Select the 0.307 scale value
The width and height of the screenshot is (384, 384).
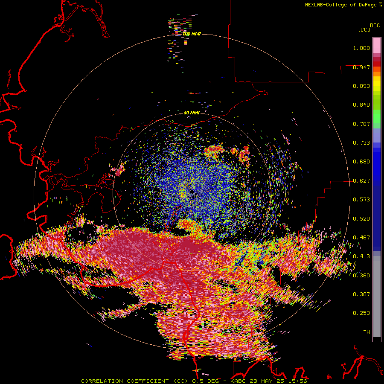[361, 294]
